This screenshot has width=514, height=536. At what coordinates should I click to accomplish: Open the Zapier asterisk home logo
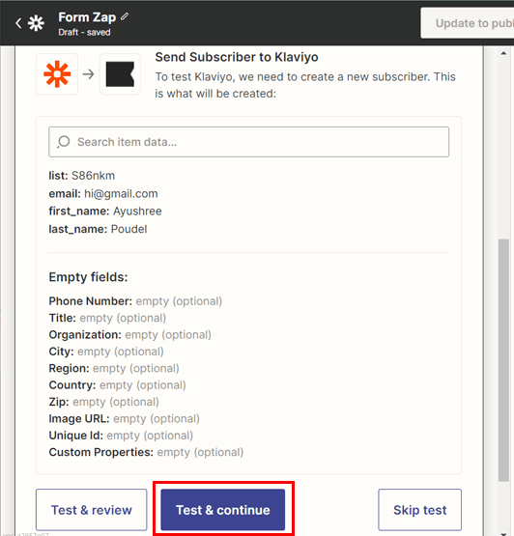pos(37,23)
